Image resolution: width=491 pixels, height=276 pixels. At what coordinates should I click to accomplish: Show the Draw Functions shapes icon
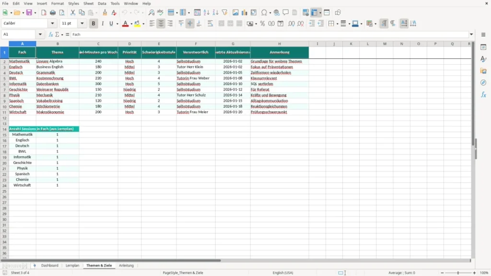pos(338,12)
